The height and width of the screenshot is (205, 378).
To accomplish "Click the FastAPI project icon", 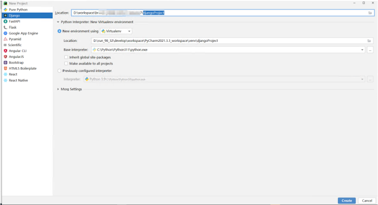I will tap(5, 21).
